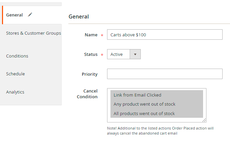
Task: Click the Active value in Status select
Action: [117, 54]
